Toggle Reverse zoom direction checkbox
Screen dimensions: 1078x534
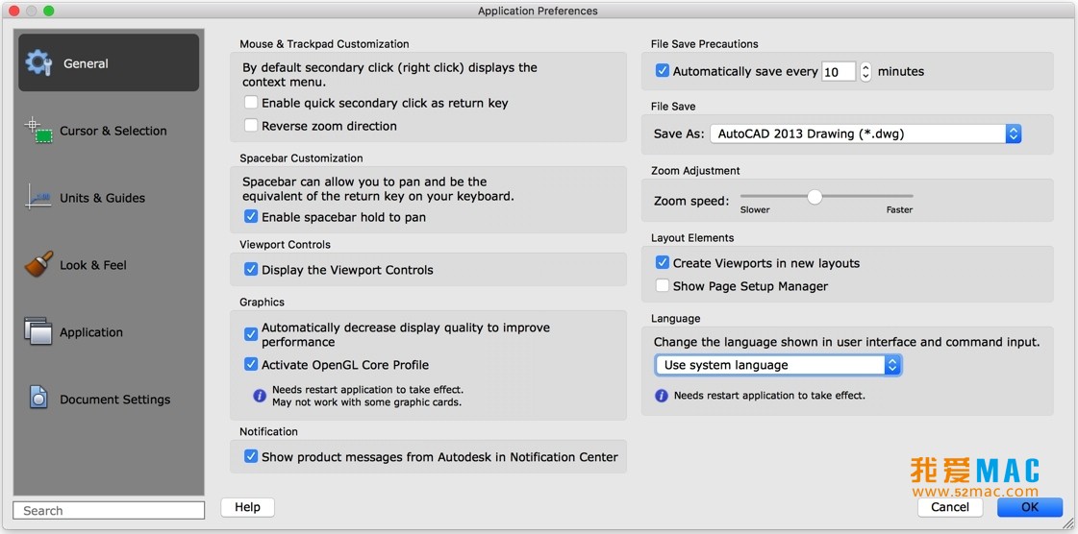251,126
